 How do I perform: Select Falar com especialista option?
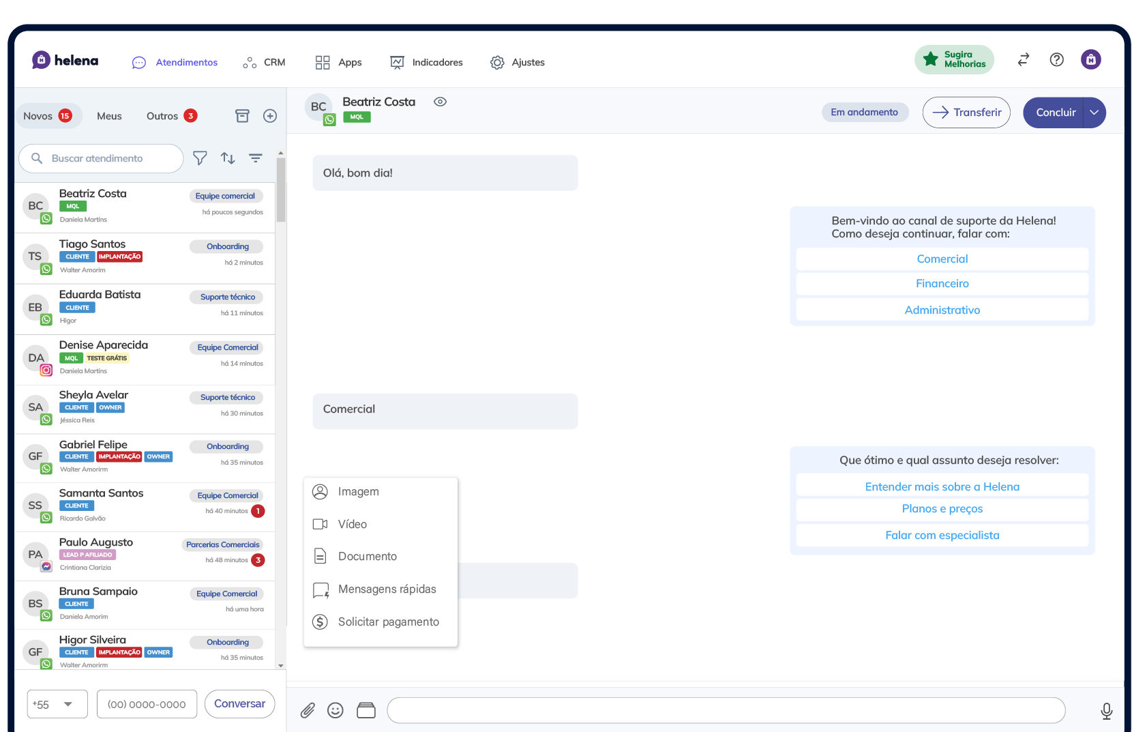point(942,536)
